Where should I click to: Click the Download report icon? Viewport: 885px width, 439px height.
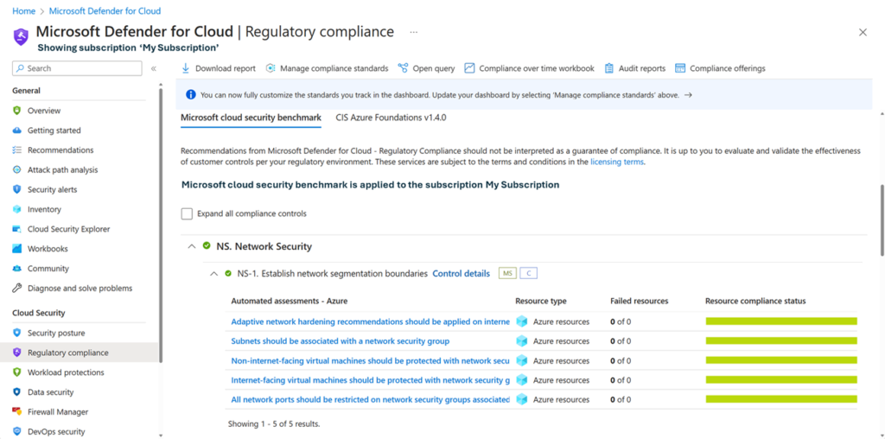(x=186, y=68)
